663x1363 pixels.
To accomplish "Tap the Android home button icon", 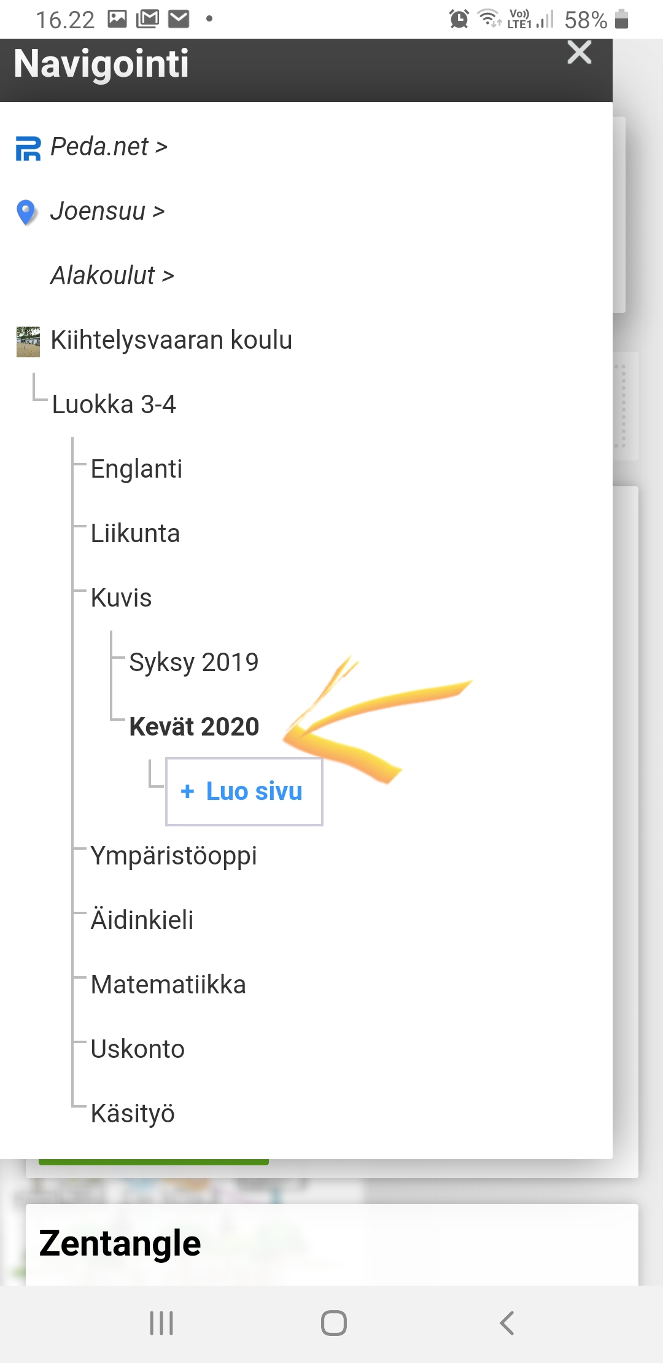I will [333, 1323].
